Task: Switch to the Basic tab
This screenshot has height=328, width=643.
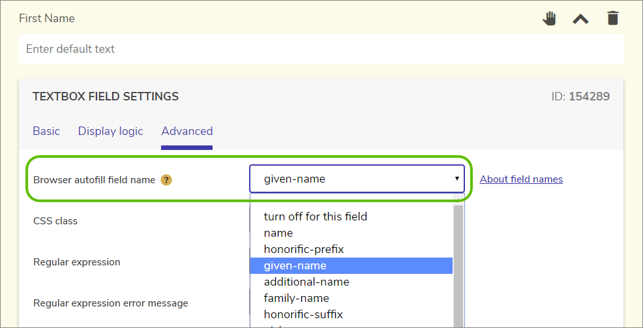Action: pyautogui.click(x=46, y=131)
